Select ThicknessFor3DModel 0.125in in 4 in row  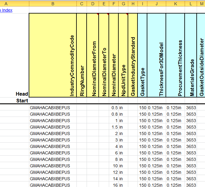pyautogui.click(x=157, y=146)
